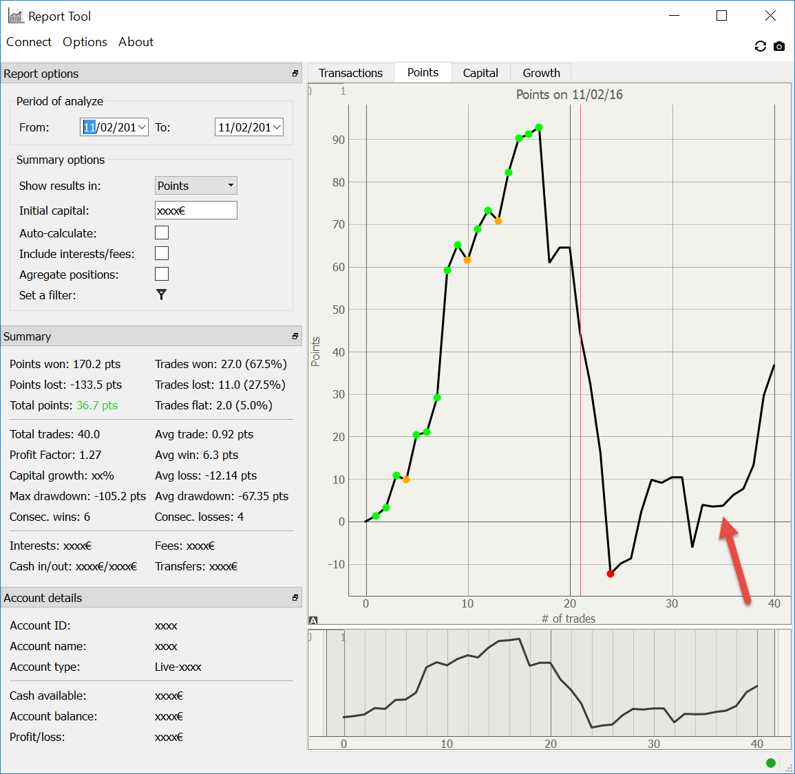Toggle the Include interests/fees checkbox
This screenshot has width=795, height=774.
(x=162, y=253)
